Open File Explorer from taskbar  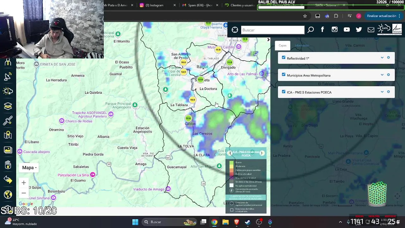click(226, 222)
